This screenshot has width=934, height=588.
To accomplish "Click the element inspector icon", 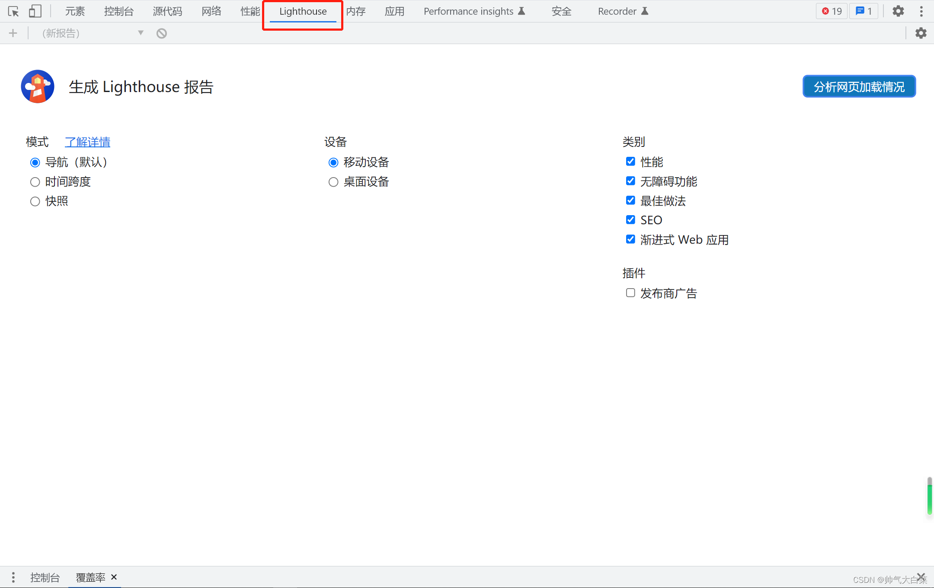I will (13, 11).
